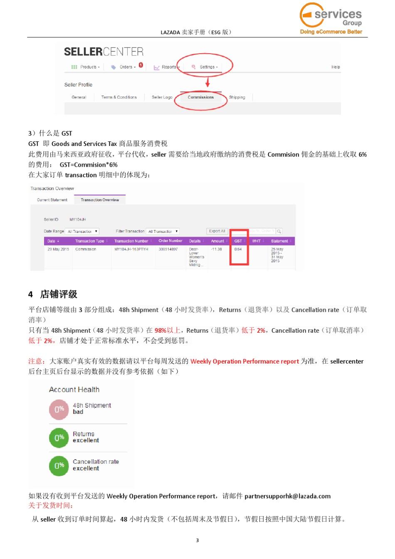Click the GST=Commision*6% formula text
395x559 pixels.
89,165
